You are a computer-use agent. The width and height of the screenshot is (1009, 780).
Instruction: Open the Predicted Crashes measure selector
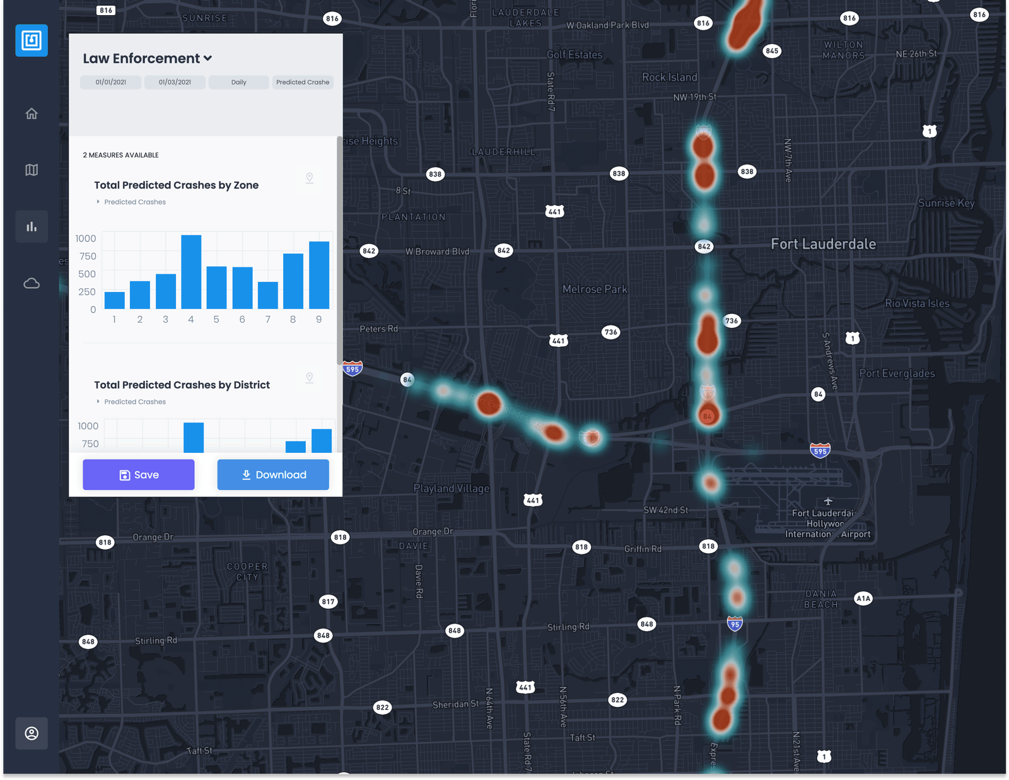coord(303,82)
